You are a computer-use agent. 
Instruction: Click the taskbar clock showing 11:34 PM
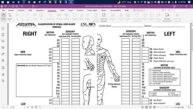click(182, 2)
